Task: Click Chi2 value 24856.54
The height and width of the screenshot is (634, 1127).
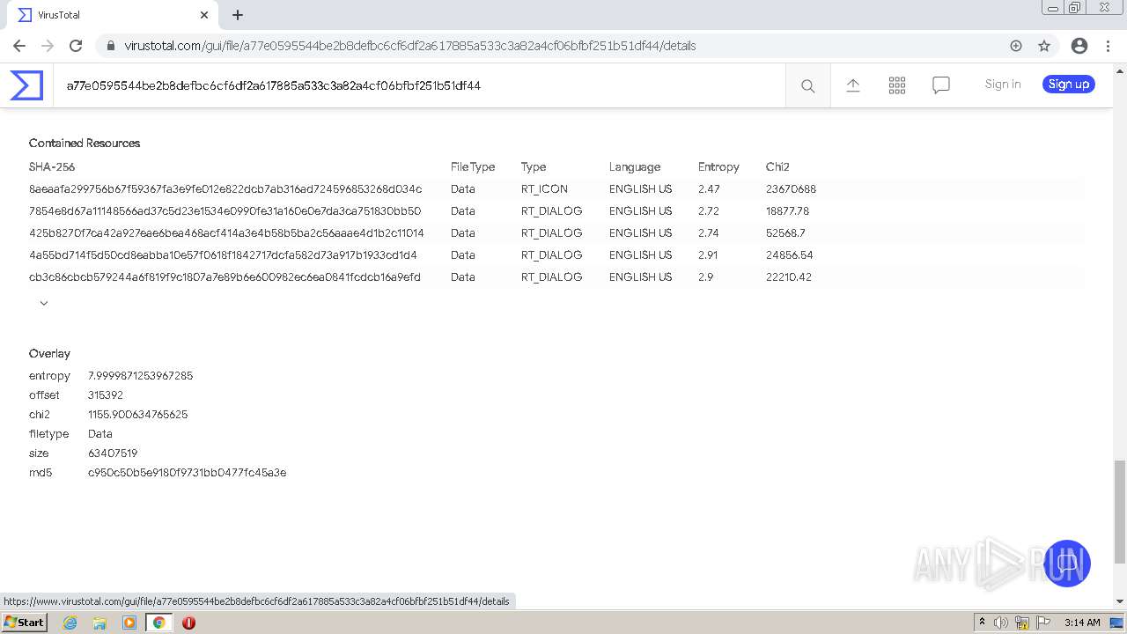Action: (x=789, y=254)
